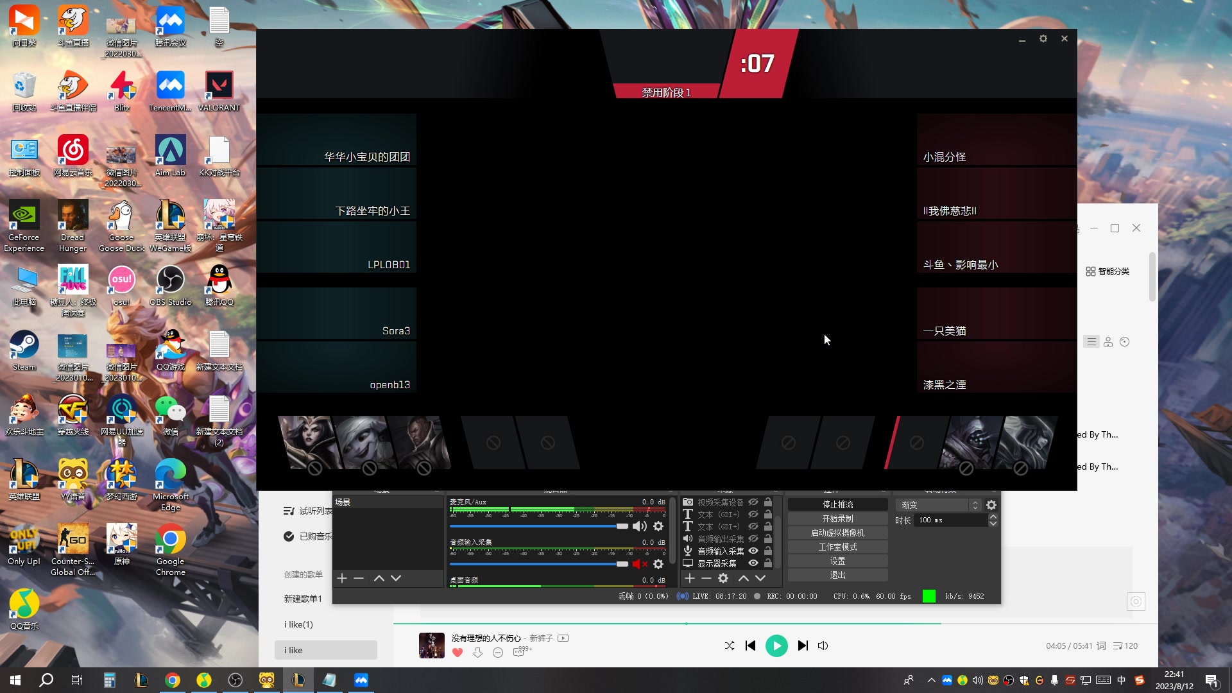Skip to previous track in music player
This screenshot has height=693, width=1232.
coord(750,646)
